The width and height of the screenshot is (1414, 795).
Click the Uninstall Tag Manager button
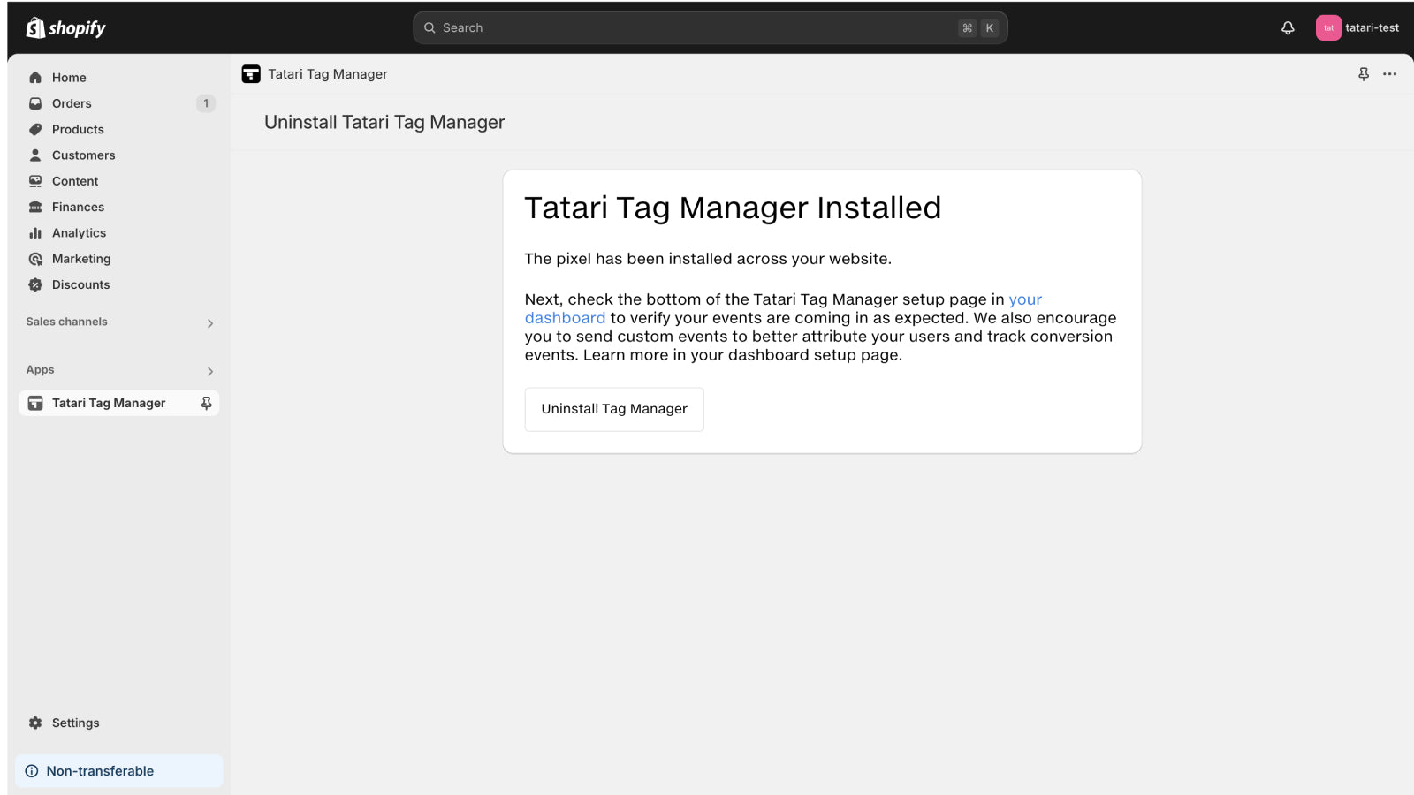point(614,409)
